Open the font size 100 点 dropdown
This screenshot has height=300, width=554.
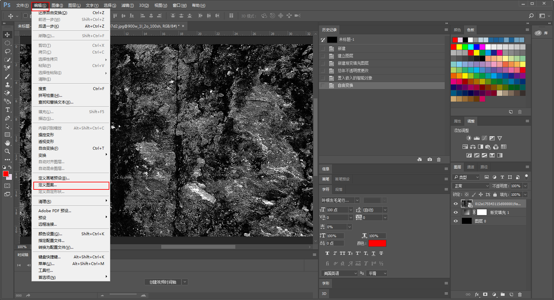point(351,210)
